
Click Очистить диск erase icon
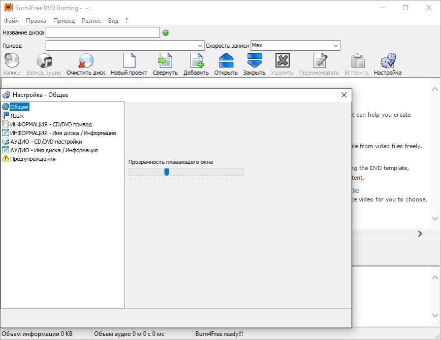point(86,61)
